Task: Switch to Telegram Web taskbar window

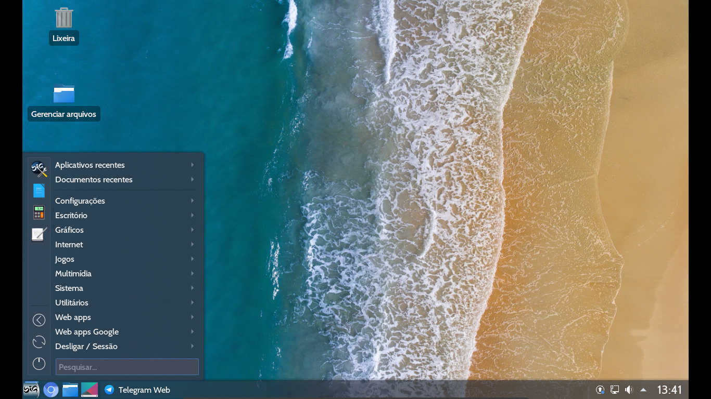Action: click(x=138, y=390)
